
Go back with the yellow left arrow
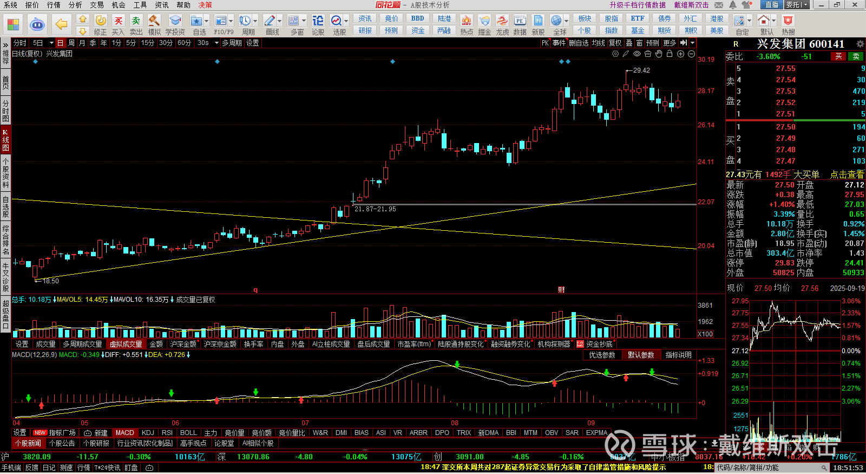[62, 24]
